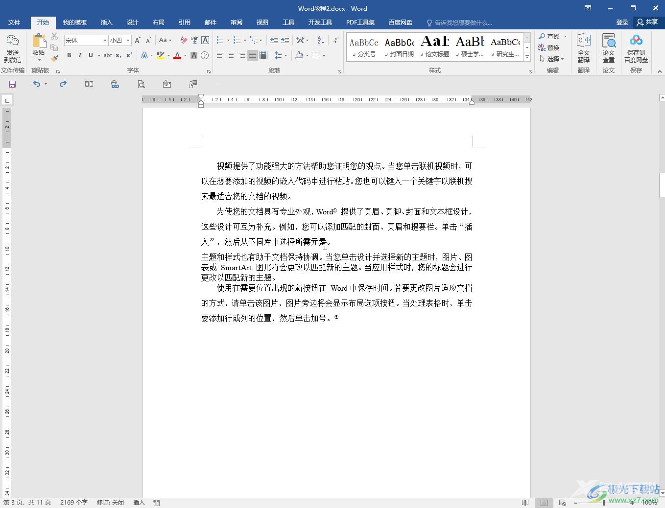Click the Find button
This screenshot has height=508, width=665.
coord(549,37)
